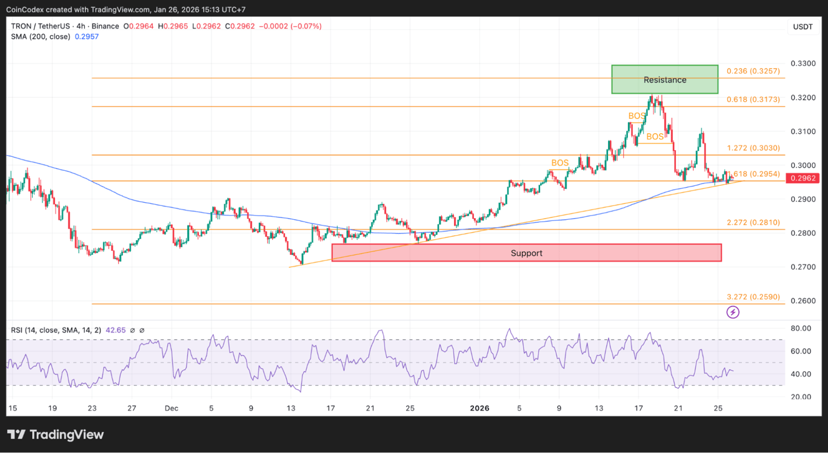Click the 2026 label on the time axis
828x453 pixels.
point(479,408)
